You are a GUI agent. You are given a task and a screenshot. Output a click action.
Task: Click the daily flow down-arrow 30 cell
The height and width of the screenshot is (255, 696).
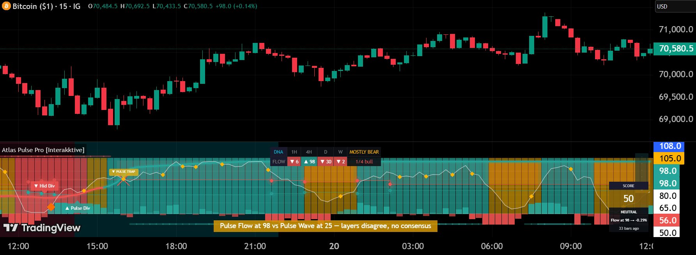coord(325,161)
